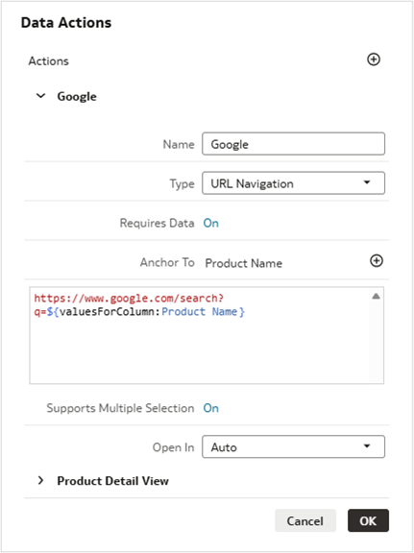
Task: Click the scroll up arrow in URL editor
Action: (x=376, y=297)
